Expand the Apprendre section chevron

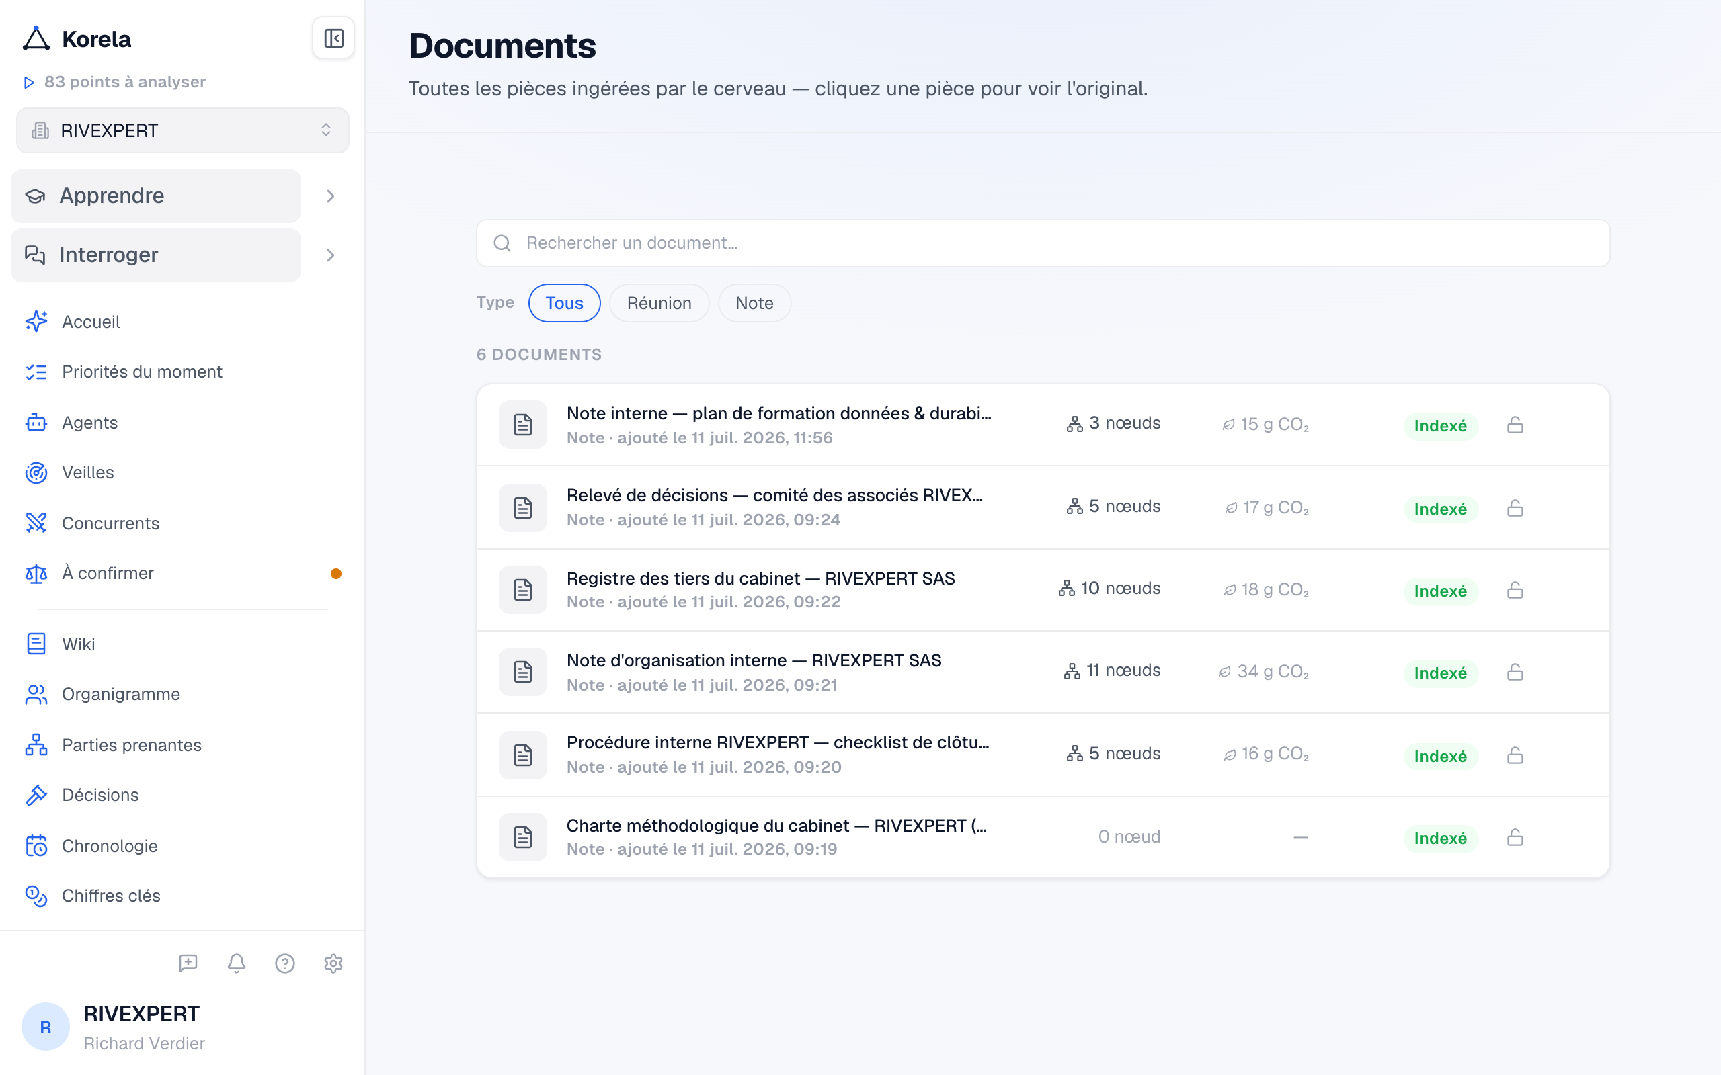pos(331,196)
